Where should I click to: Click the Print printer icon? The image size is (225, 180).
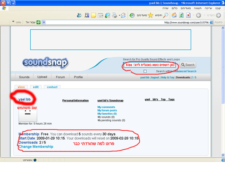(x=114, y=15)
